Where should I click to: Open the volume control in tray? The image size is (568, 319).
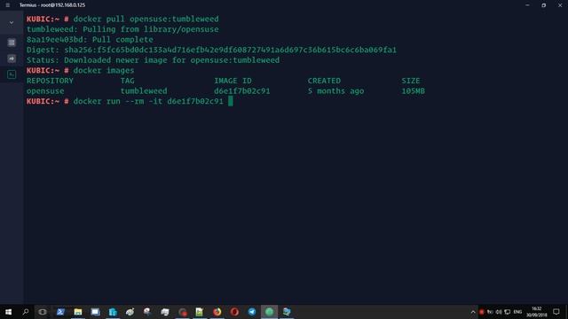click(499, 312)
